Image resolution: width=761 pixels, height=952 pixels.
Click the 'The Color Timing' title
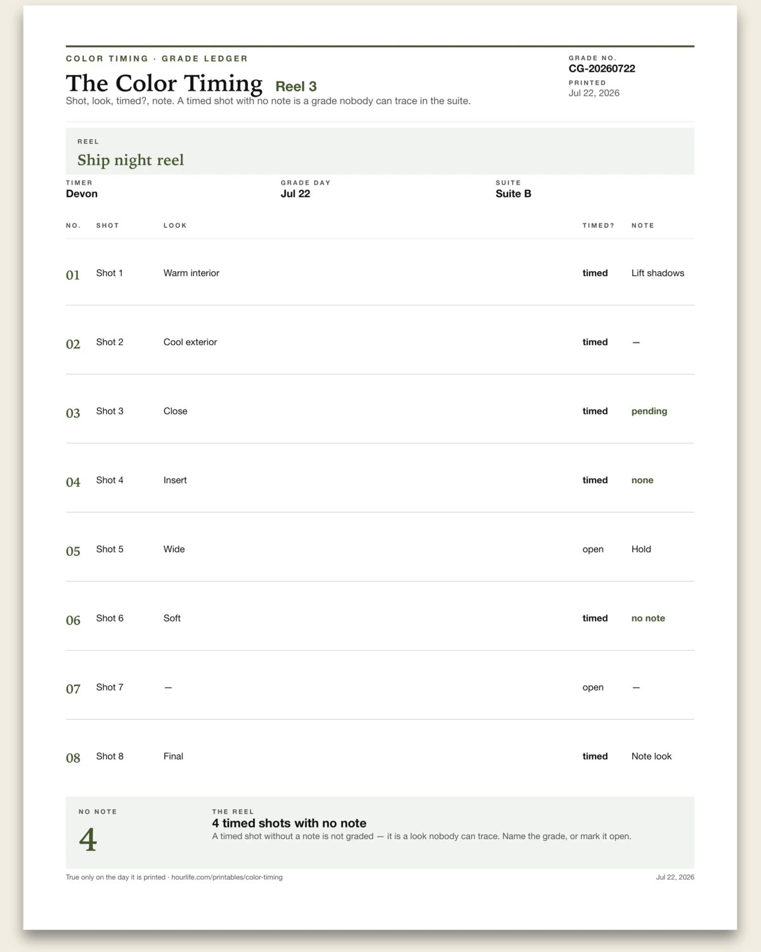(x=164, y=84)
